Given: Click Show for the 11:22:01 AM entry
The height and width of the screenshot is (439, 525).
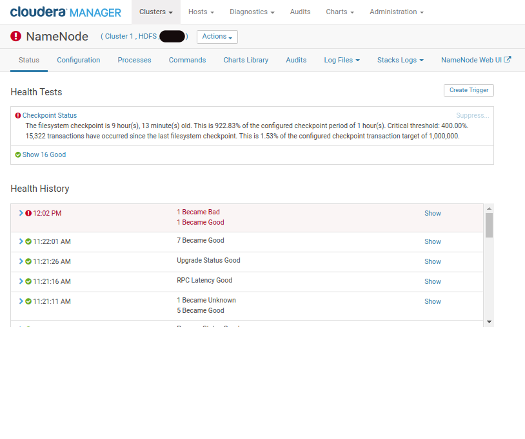Looking at the screenshot, I should click(x=433, y=241).
